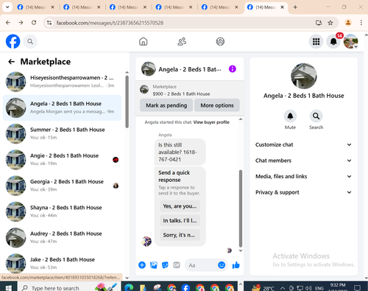This screenshot has height=291, width=368.
Task: Expand Privacy & support section
Action: 303,192
